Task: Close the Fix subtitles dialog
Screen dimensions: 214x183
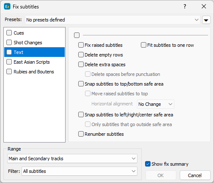Action: [204, 6]
